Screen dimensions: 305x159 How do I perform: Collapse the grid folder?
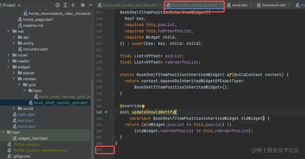(19, 85)
